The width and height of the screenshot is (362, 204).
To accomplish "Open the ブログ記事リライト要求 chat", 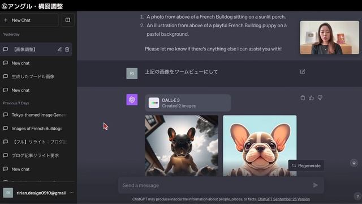I will pos(36,155).
